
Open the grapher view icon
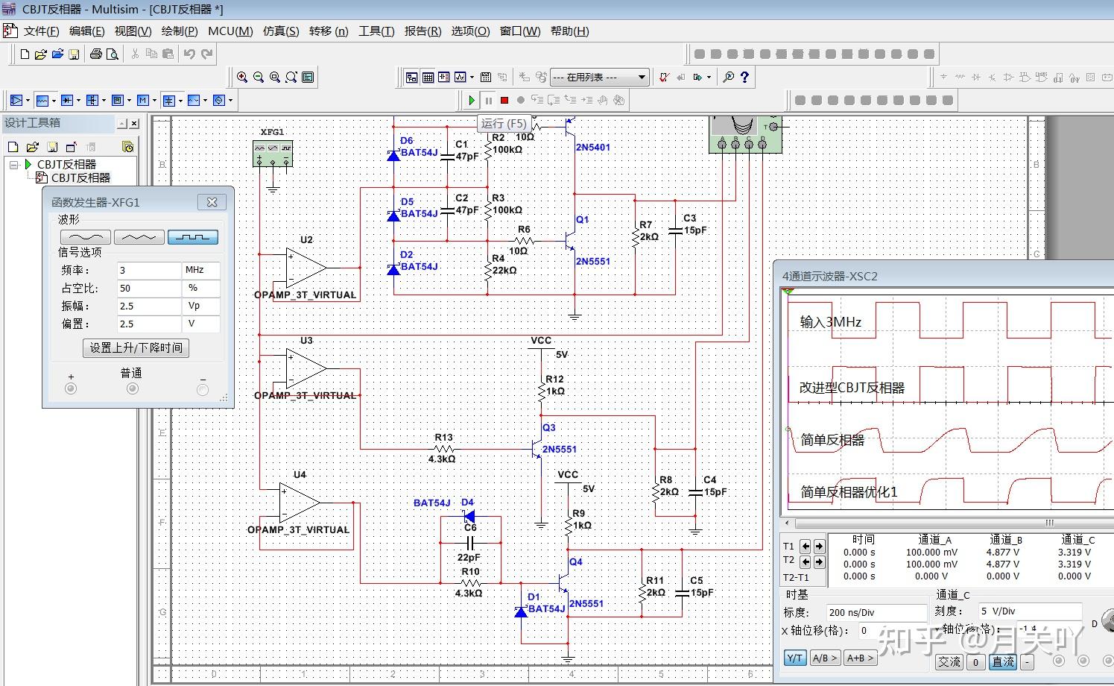[x=461, y=77]
